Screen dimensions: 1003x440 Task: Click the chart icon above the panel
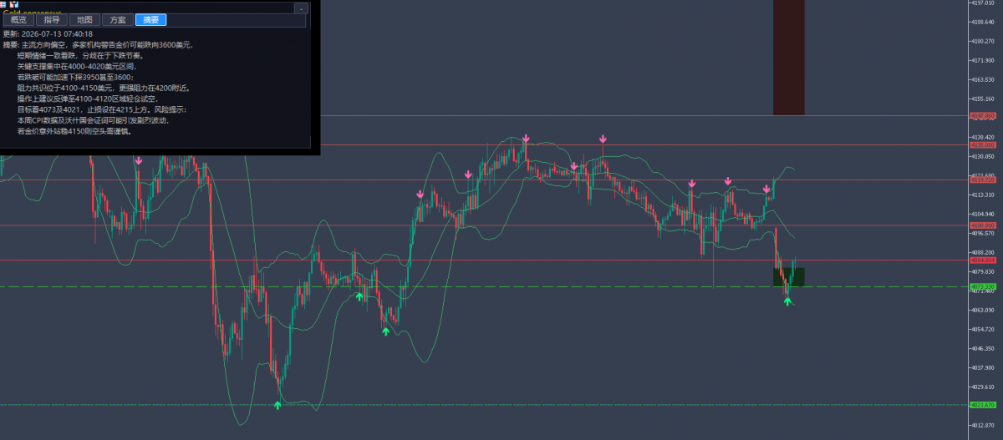(x=14, y=3)
